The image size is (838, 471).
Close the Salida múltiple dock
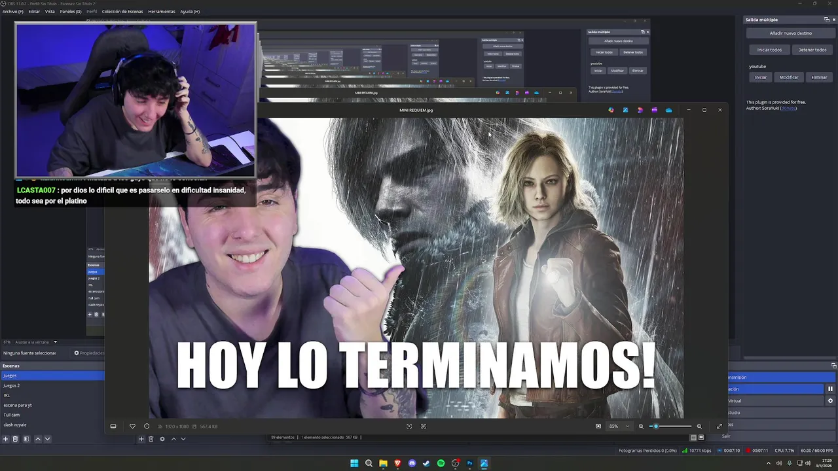833,20
